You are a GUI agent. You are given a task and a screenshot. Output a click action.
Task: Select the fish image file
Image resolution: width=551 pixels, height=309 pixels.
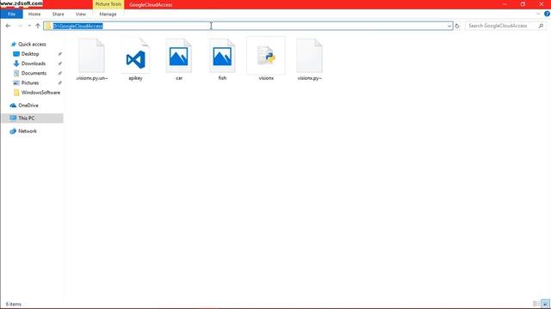(x=222, y=59)
